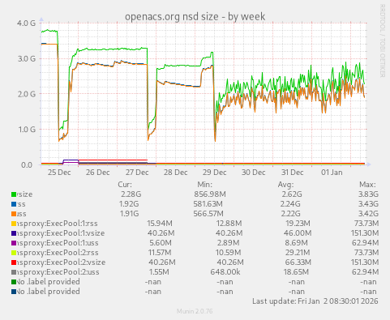The image size is (390, 320).
Task: Click the blue rss legend swatch
Action: coord(14,204)
